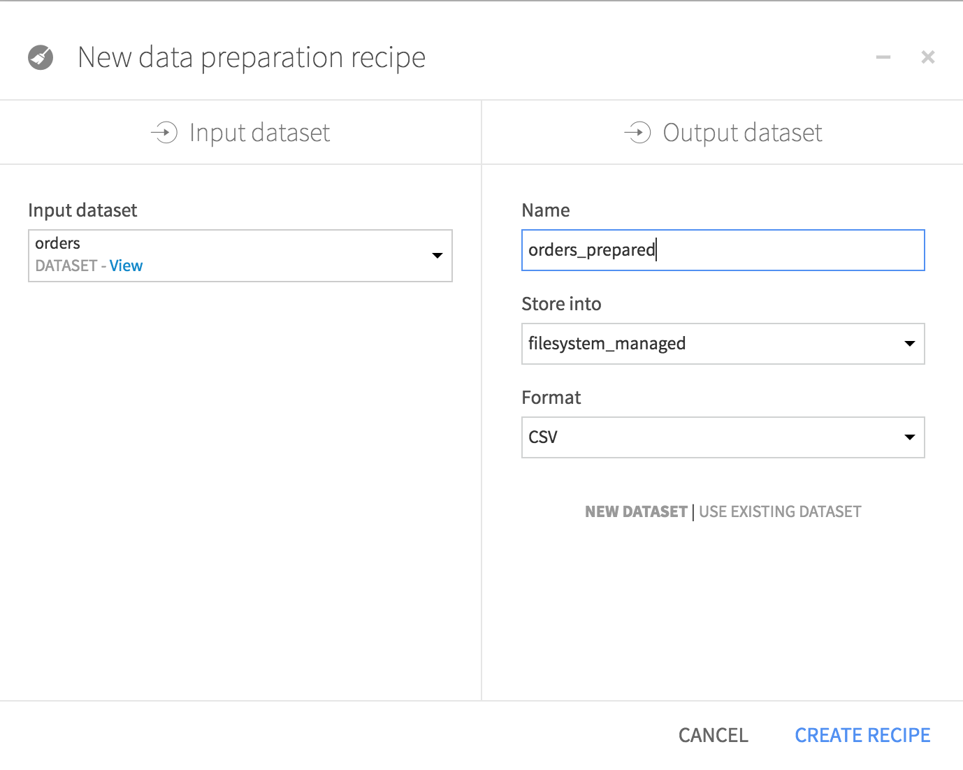Click the Format dropdown arrow

point(909,437)
